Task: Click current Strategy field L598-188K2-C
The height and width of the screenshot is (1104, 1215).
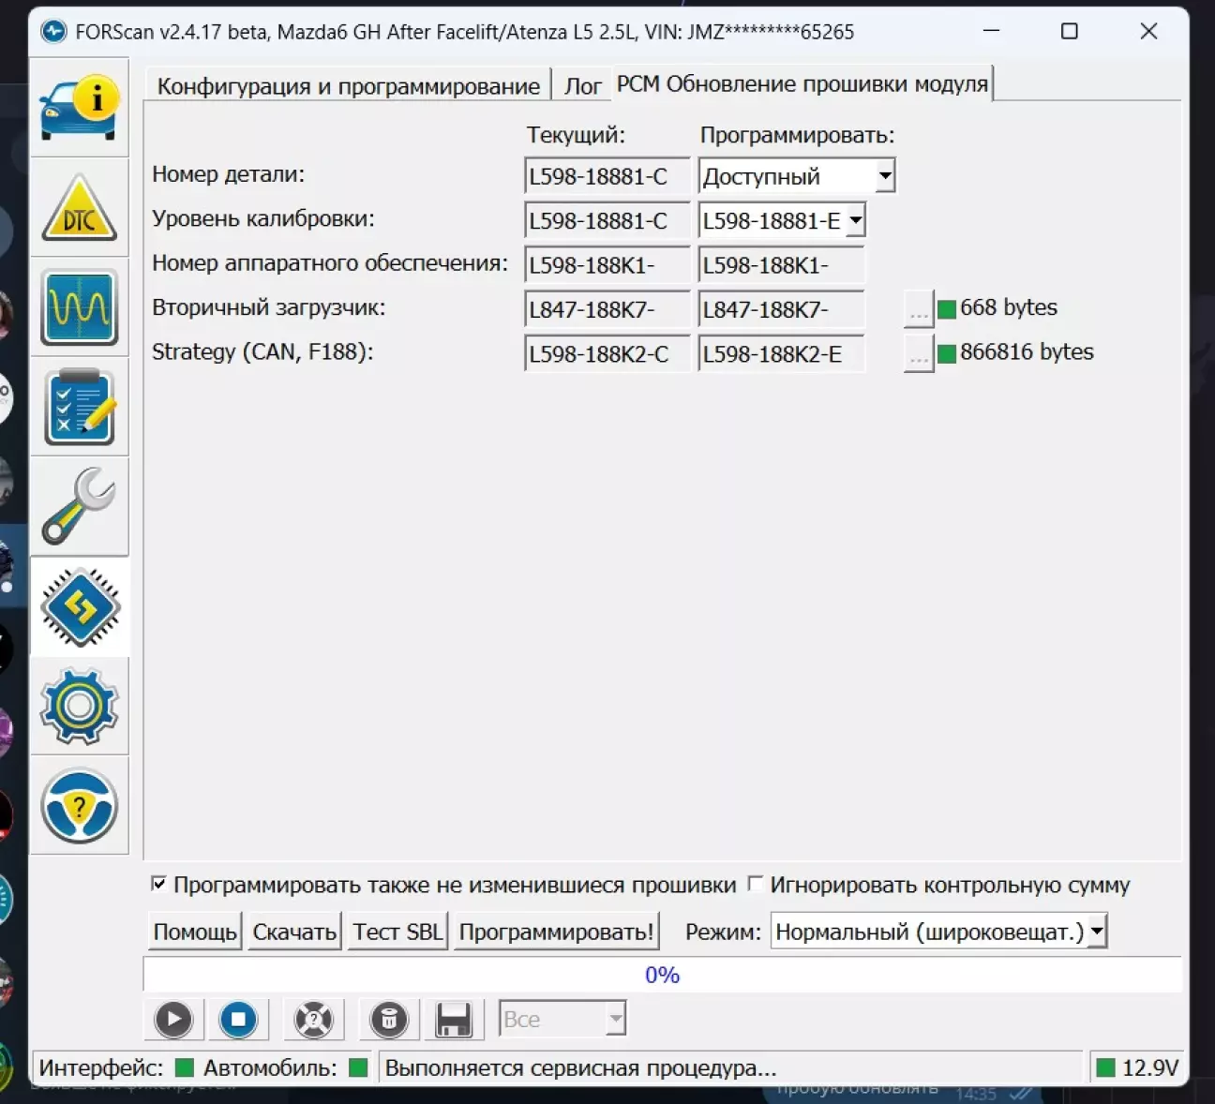Action: 607,354
